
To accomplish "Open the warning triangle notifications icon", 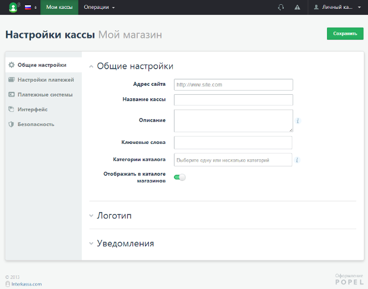I will (x=297, y=7).
